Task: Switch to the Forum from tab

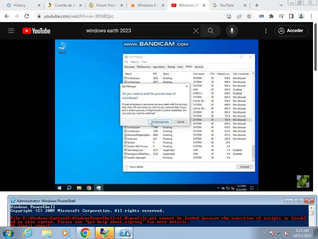Action: point(106,5)
